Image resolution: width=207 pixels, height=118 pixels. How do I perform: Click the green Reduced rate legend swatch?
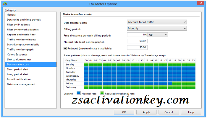point(102,93)
